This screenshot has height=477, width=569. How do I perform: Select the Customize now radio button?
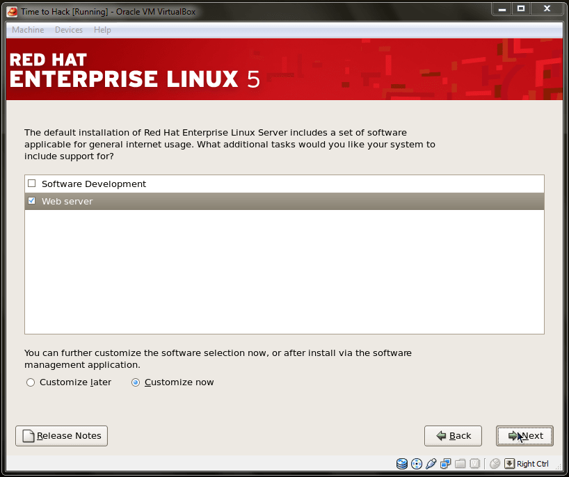click(x=136, y=382)
